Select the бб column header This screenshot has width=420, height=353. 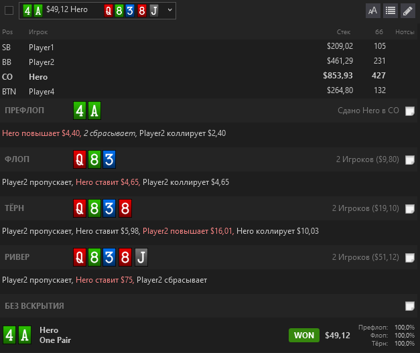(378, 32)
